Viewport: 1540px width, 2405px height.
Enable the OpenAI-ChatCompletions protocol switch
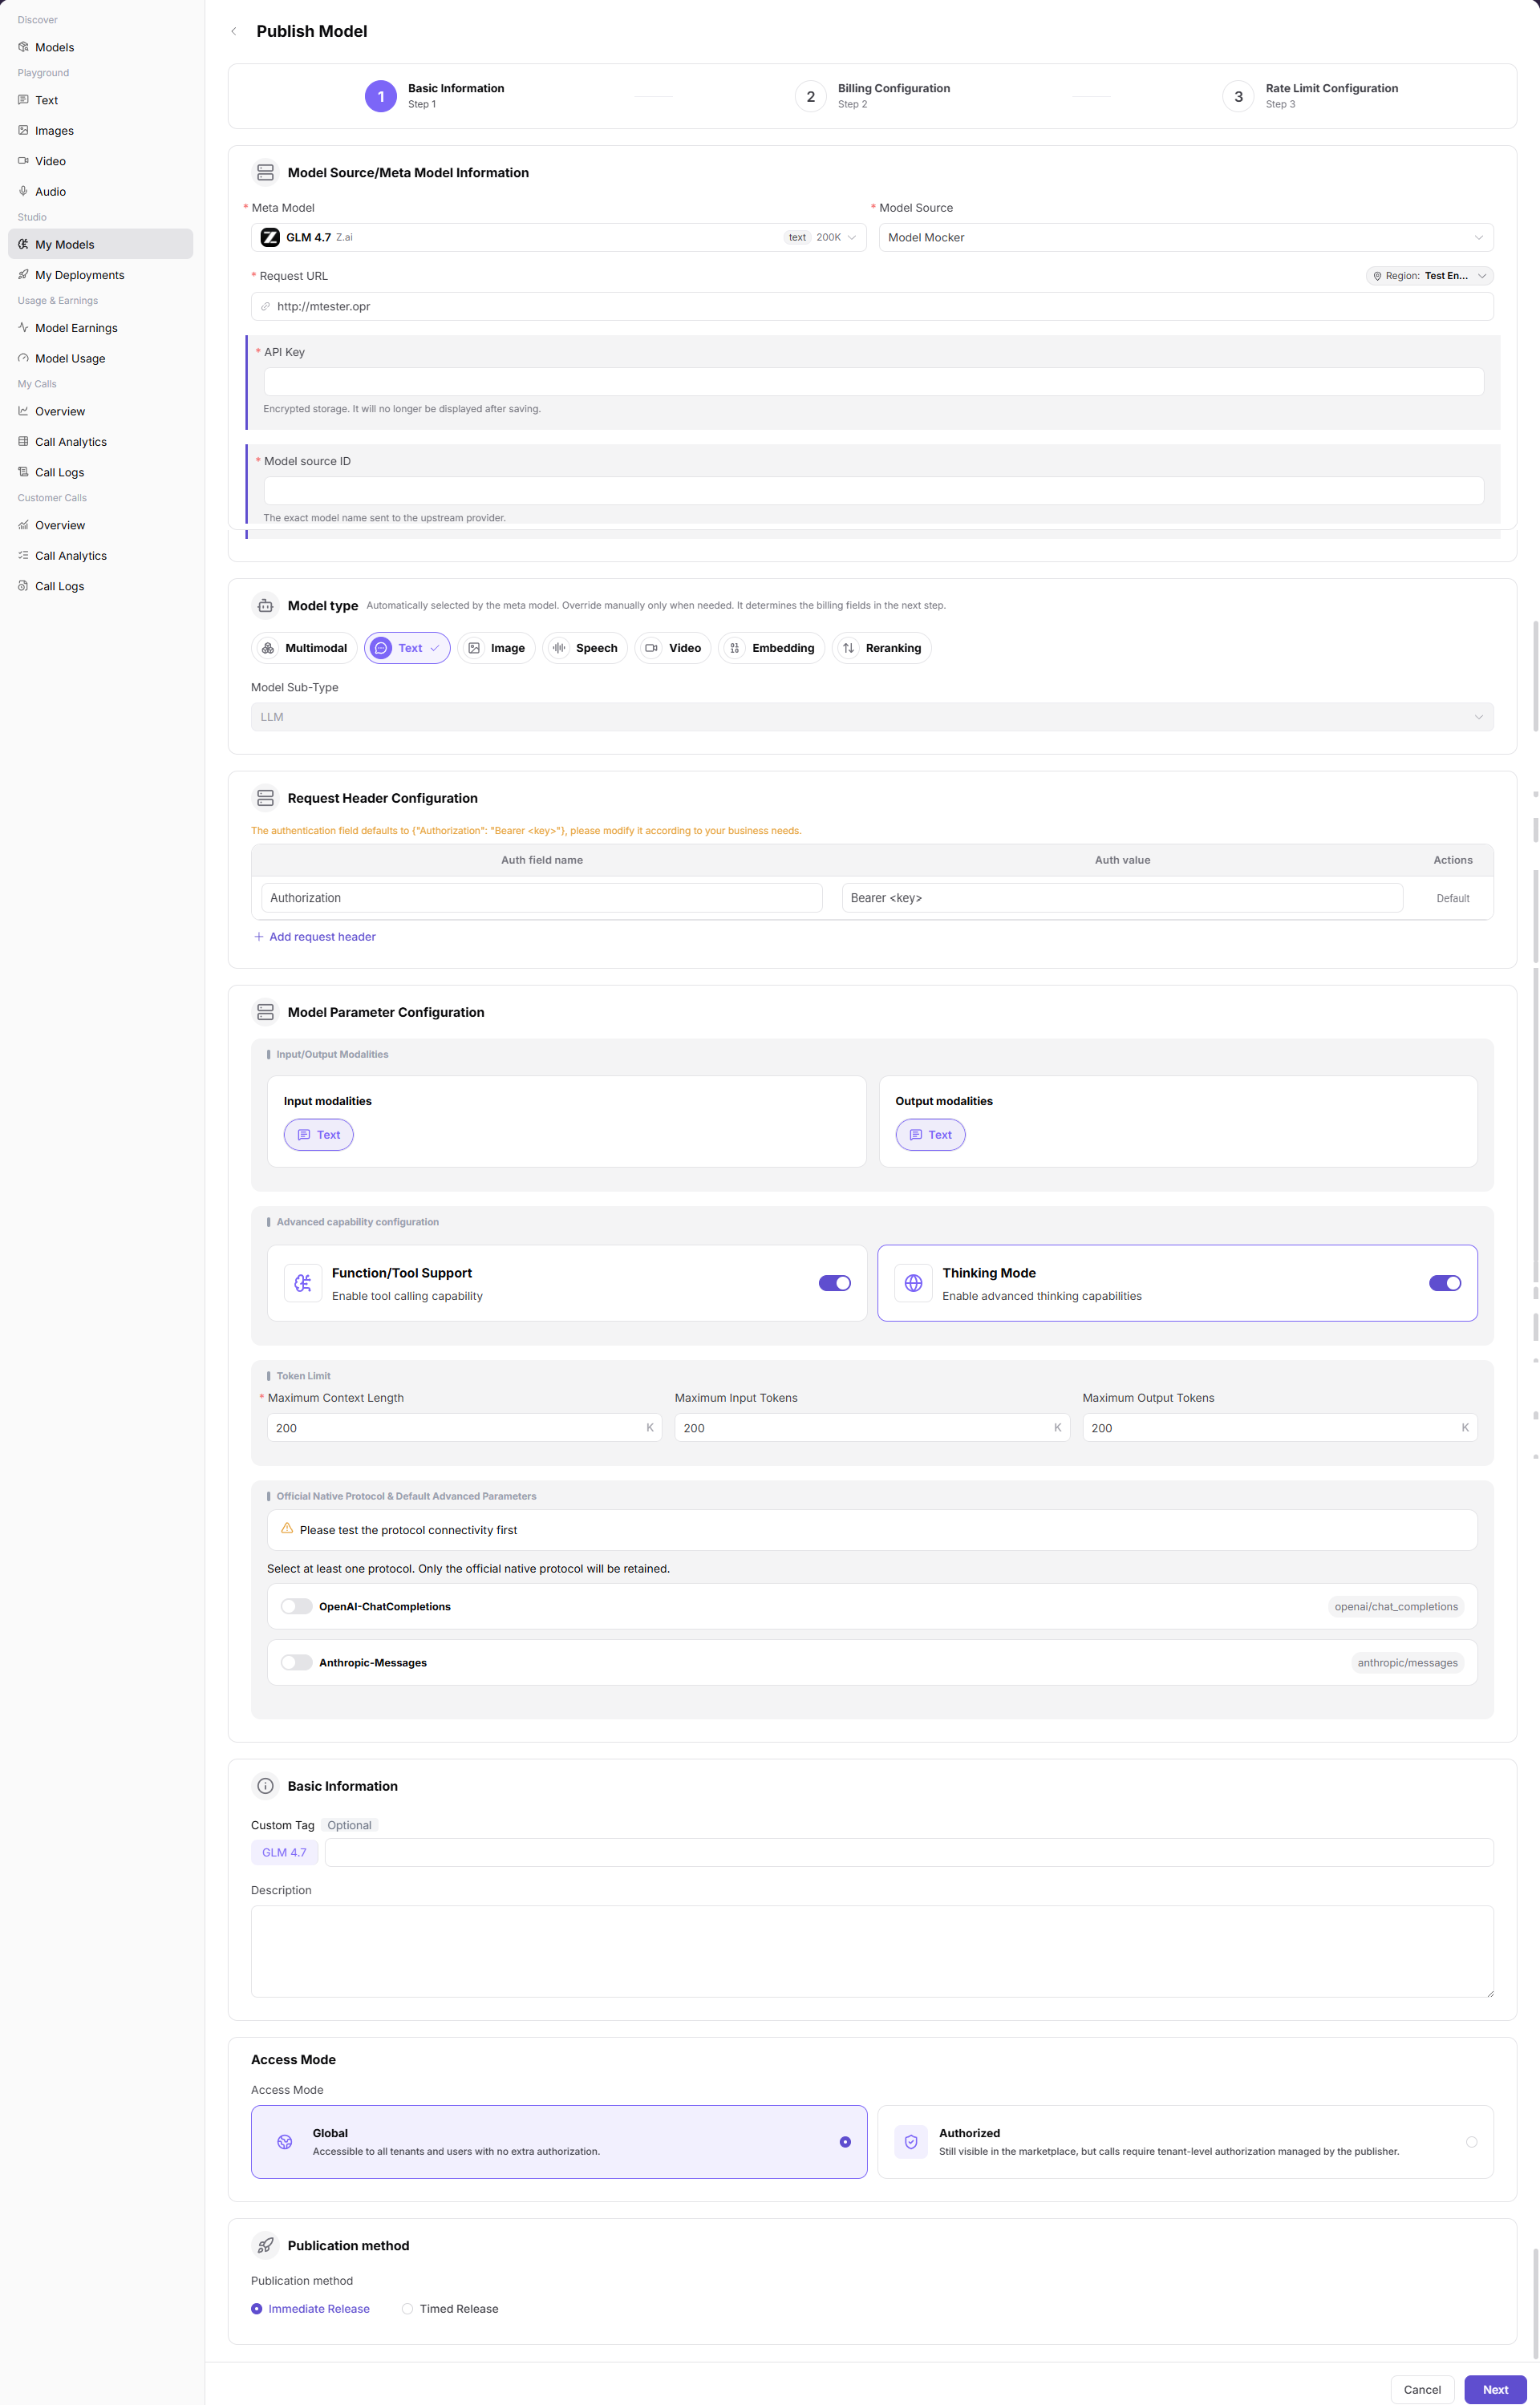[296, 1606]
